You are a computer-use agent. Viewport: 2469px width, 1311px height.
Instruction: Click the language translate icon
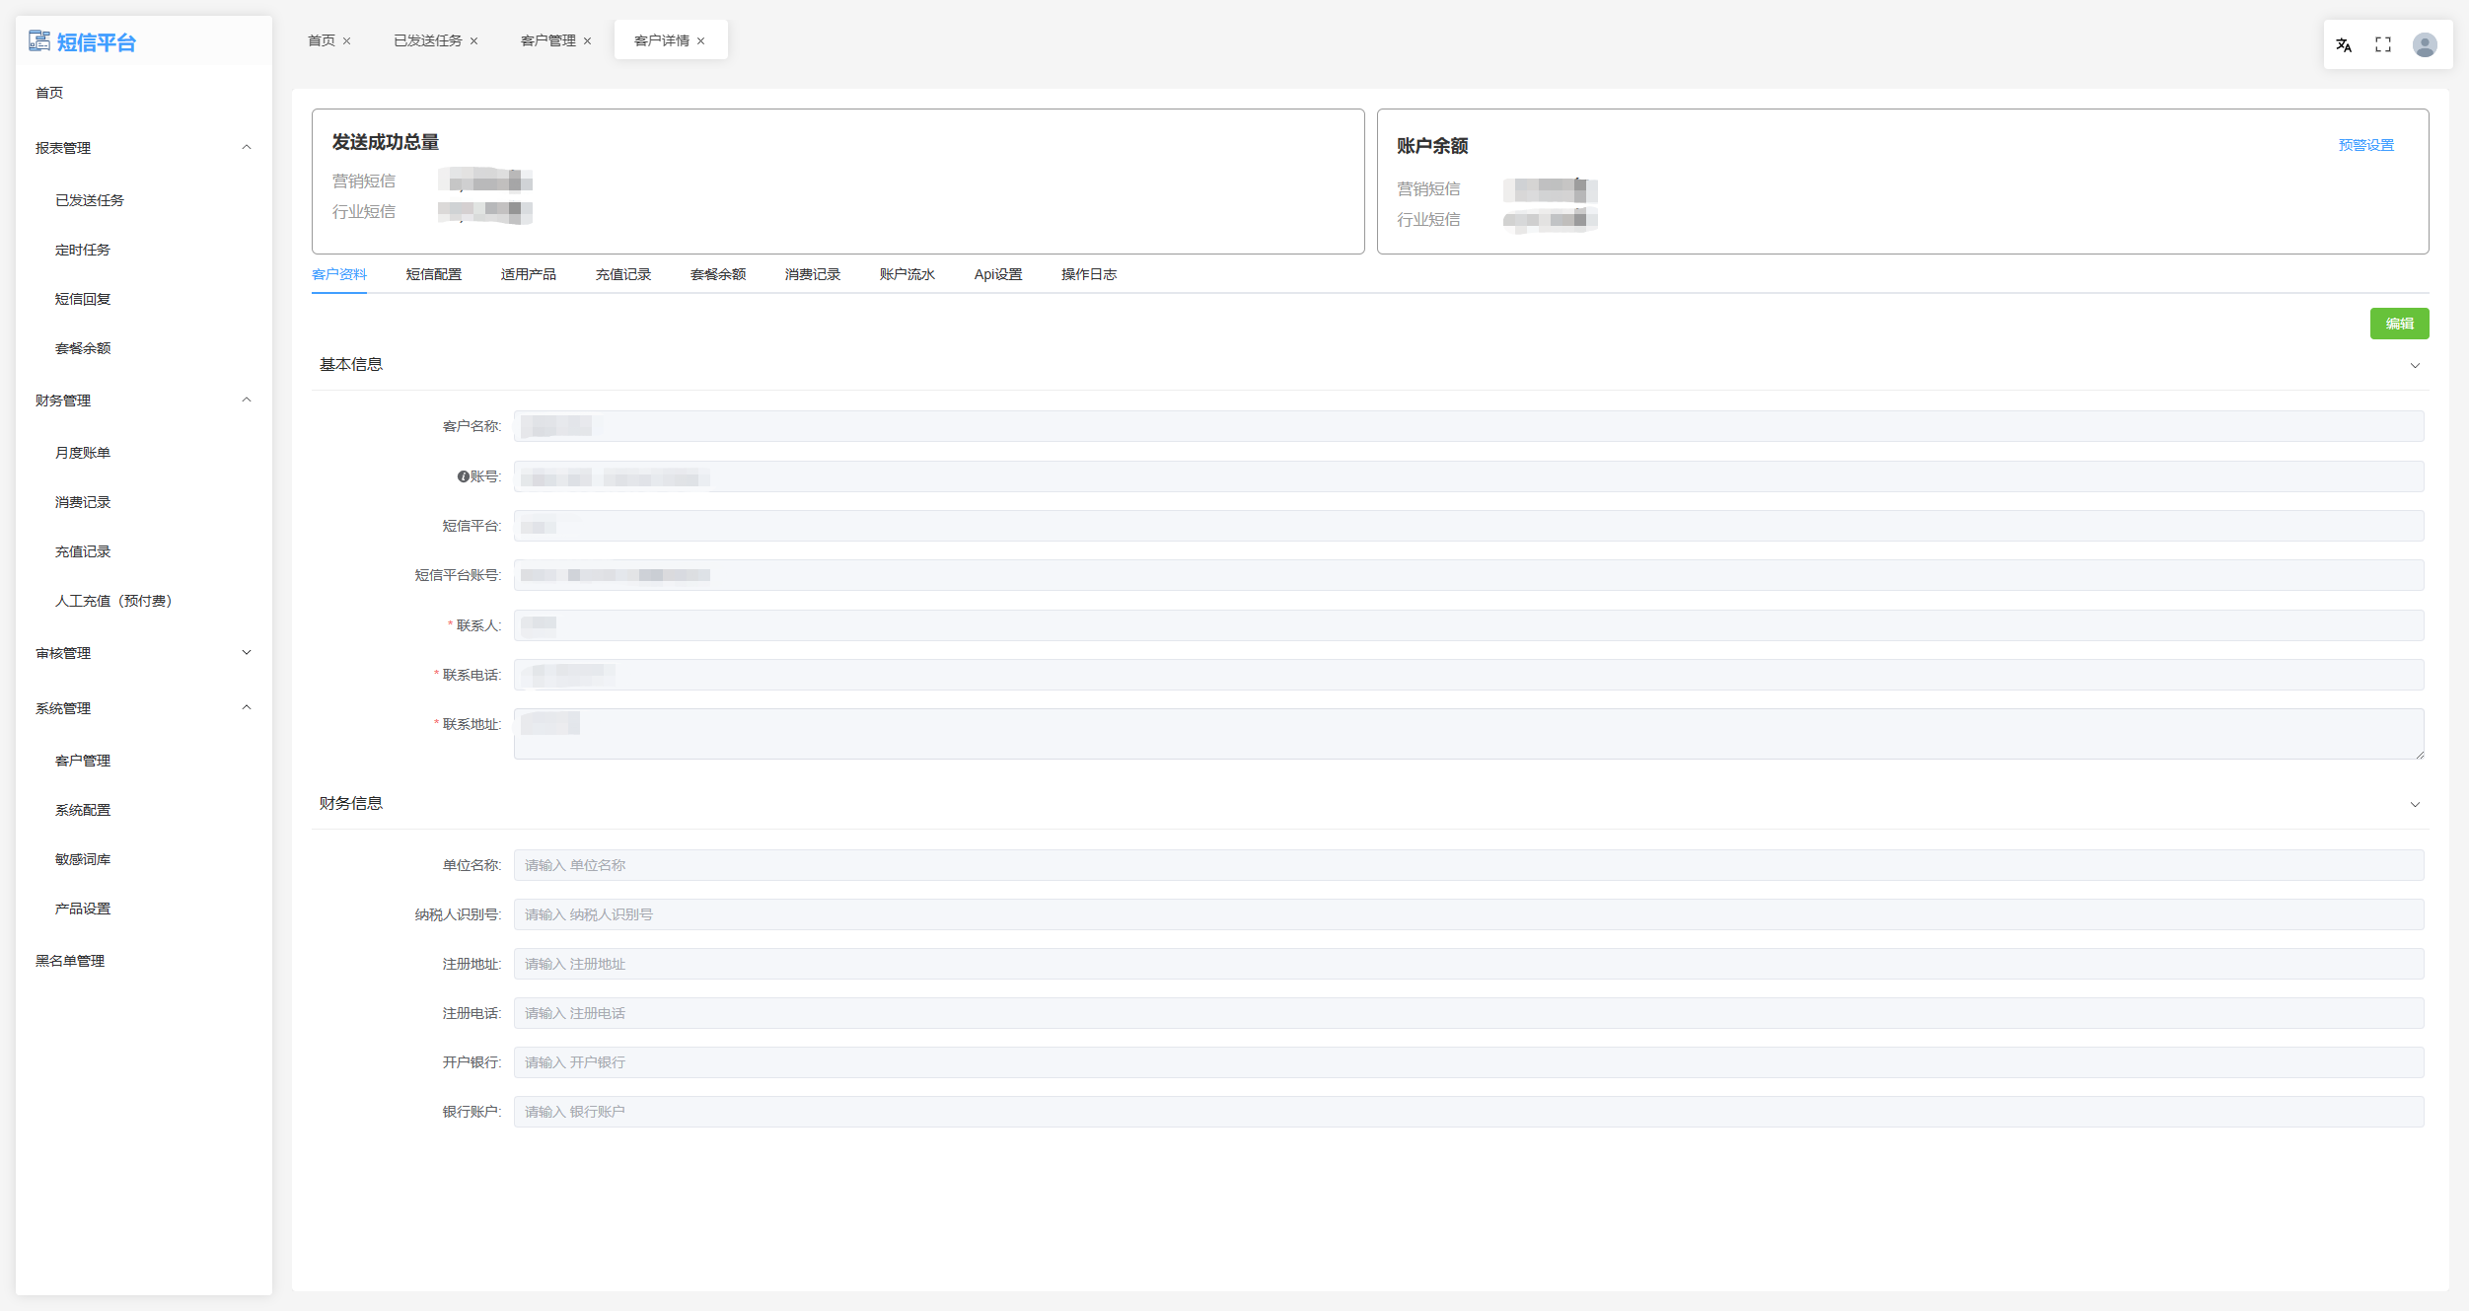click(2344, 44)
